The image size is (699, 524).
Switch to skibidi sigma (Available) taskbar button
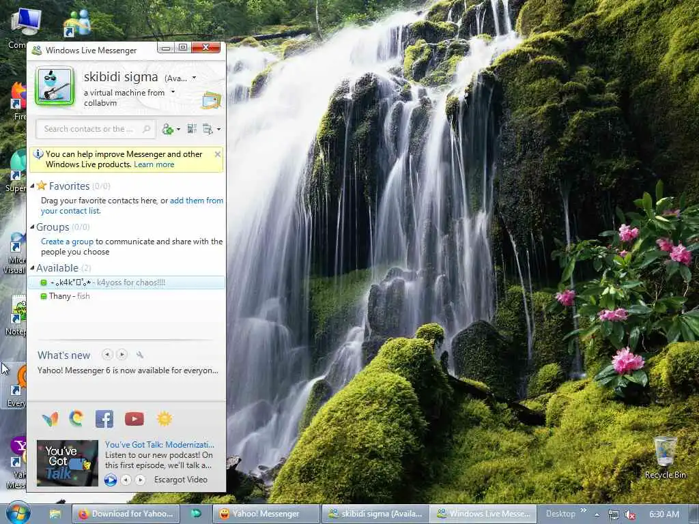click(x=375, y=514)
